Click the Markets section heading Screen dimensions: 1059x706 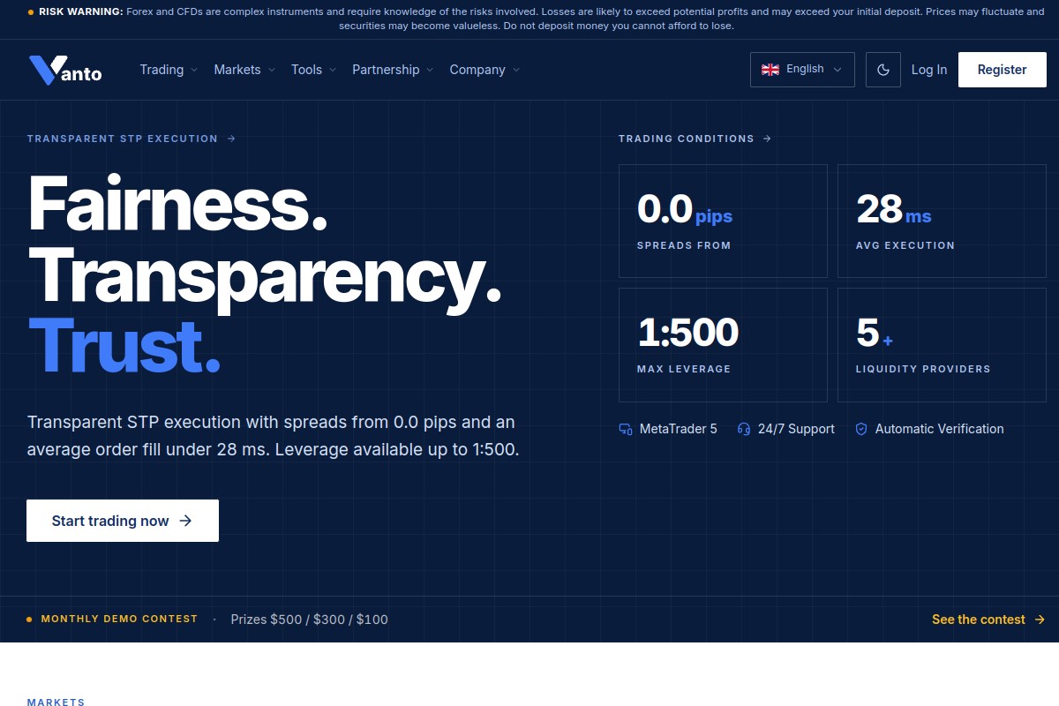[56, 702]
